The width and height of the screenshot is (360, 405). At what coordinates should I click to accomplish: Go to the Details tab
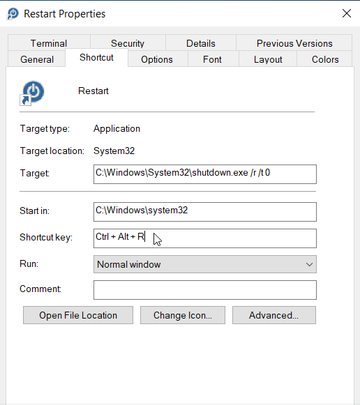click(201, 43)
